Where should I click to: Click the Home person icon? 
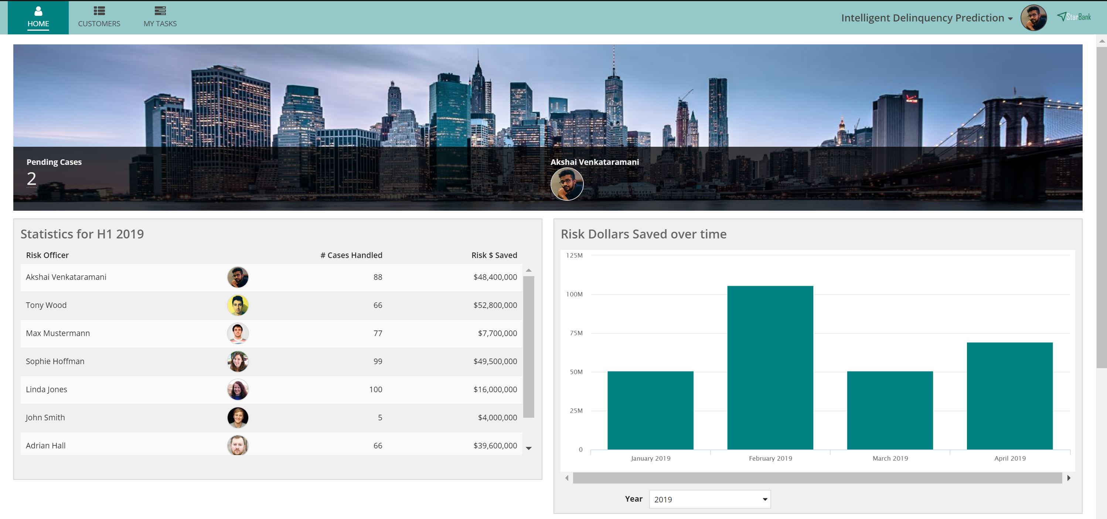tap(38, 11)
